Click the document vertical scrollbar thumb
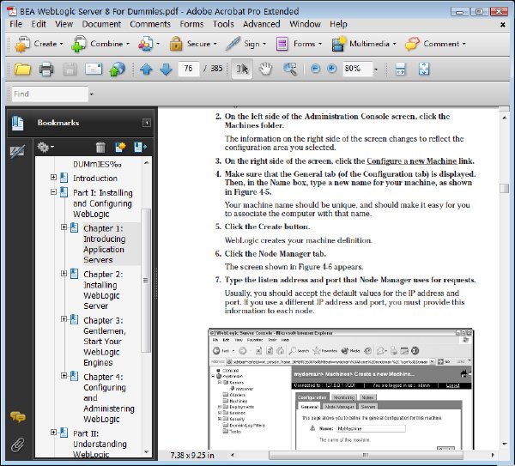This screenshot has height=466, width=515. [x=504, y=188]
